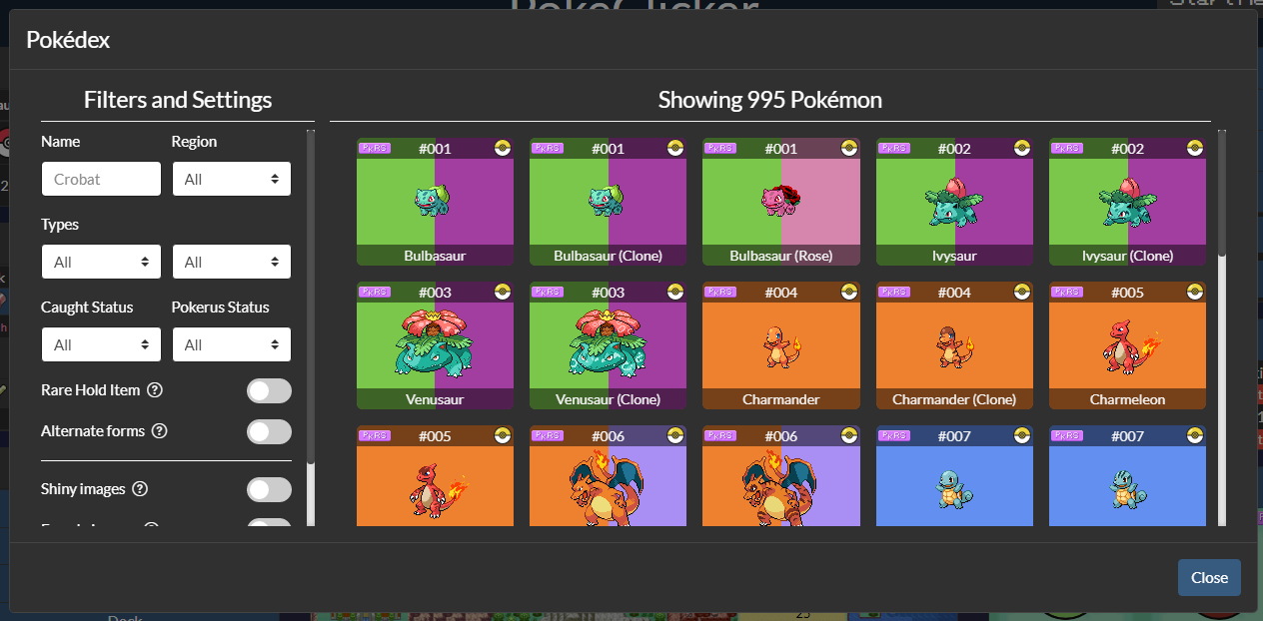Click the PKRS badge on Bulbasaur card
This screenshot has height=621, width=1263.
point(374,148)
